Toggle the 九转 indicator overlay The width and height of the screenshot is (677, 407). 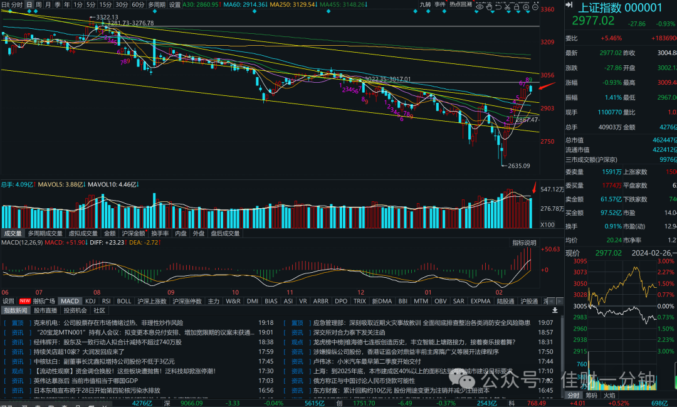click(425, 4)
